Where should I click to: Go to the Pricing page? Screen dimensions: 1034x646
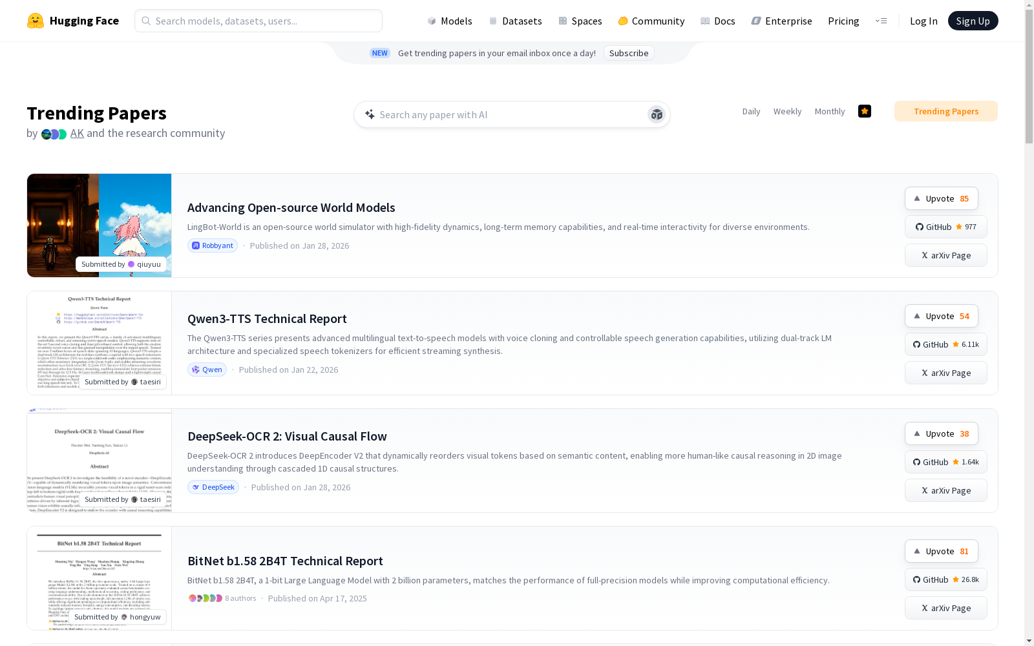tap(843, 21)
